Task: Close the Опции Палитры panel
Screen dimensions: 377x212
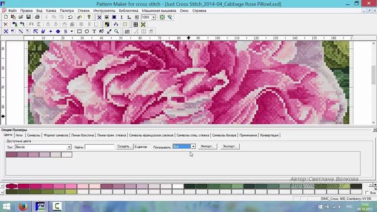Action: click(x=375, y=130)
